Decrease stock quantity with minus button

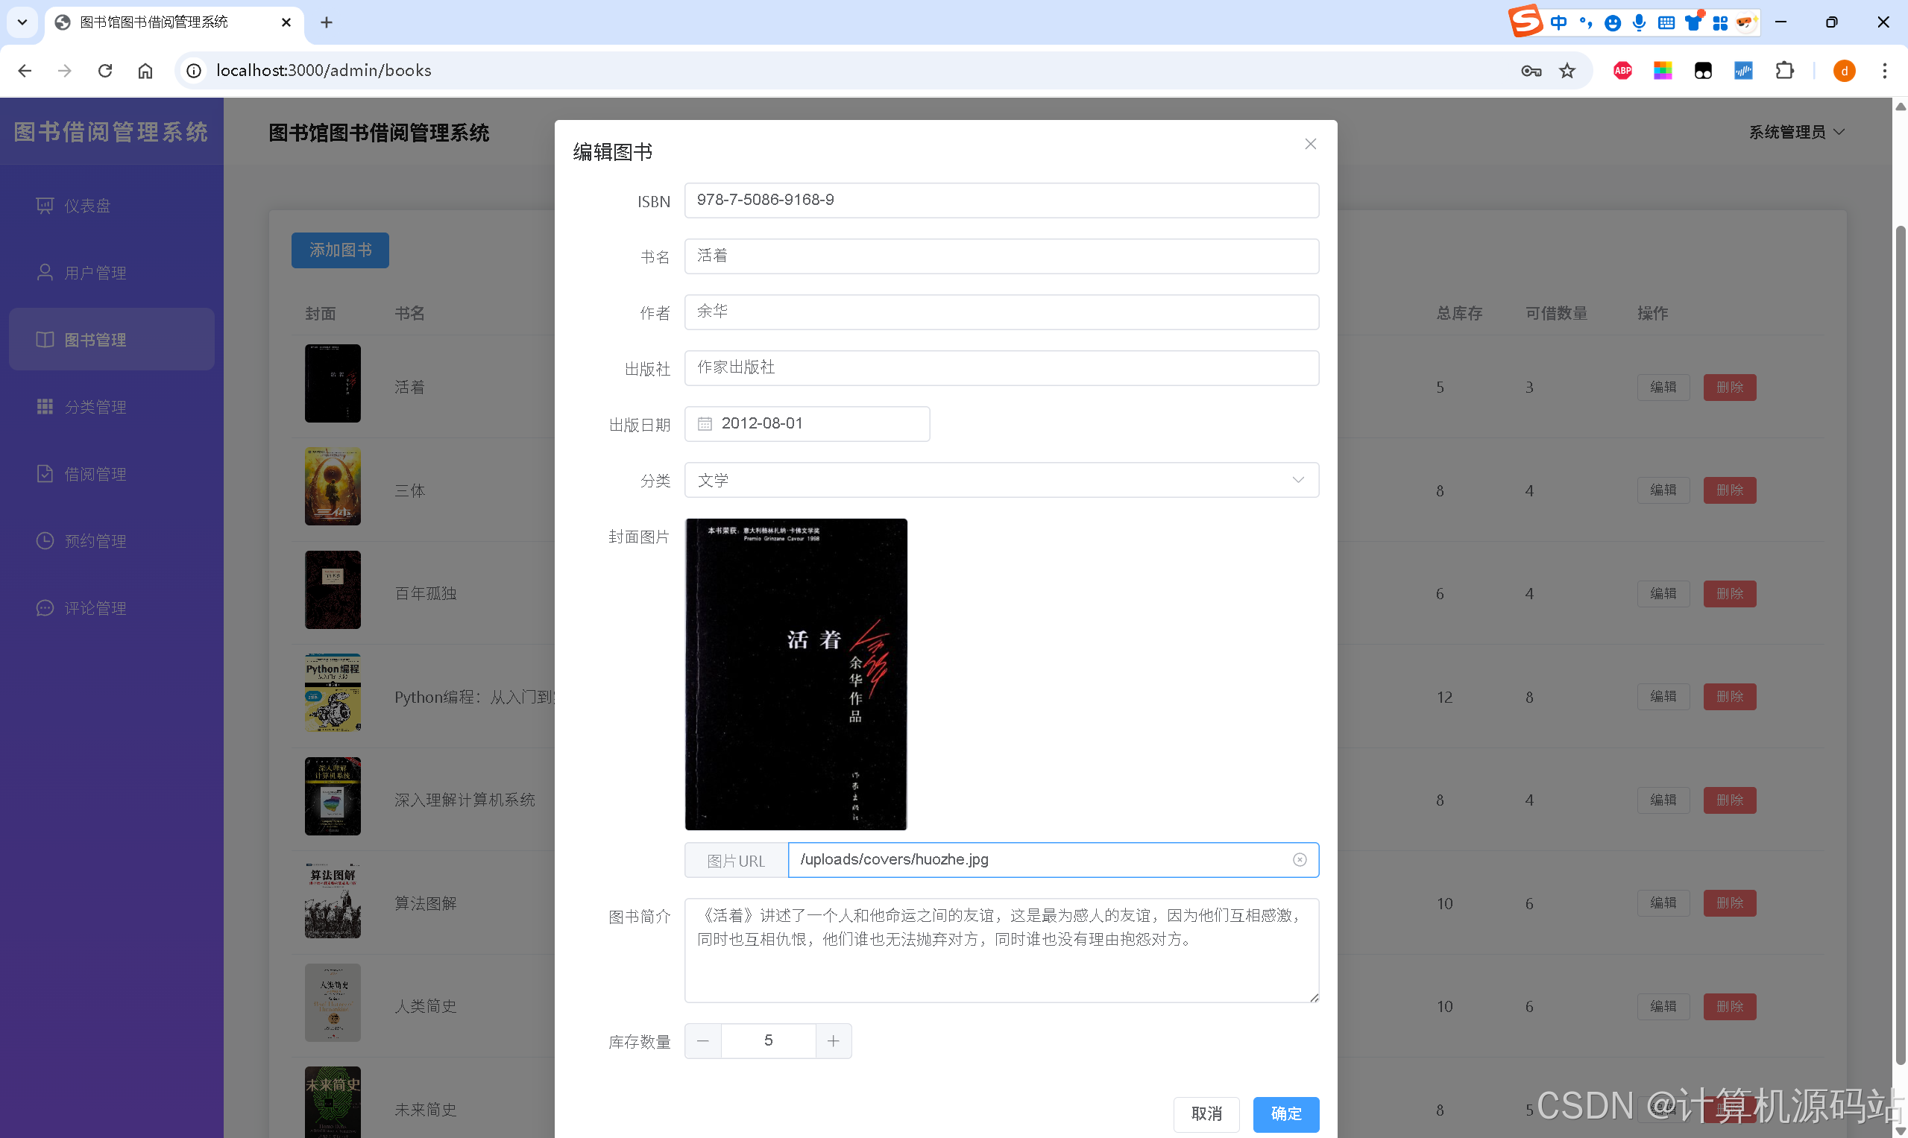[x=703, y=1040]
